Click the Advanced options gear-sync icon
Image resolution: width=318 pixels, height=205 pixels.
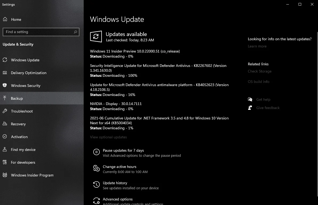pos(96,201)
